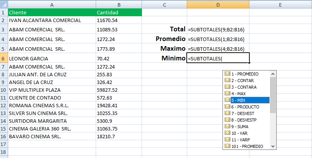Click the icon next to 5 - MIN

point(227,100)
